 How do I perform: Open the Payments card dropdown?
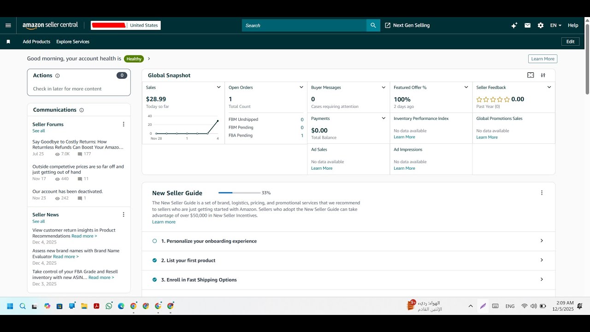coord(383,119)
